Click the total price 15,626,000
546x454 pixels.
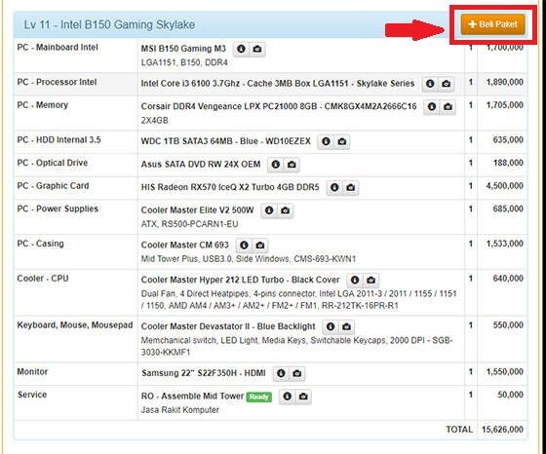[x=502, y=430]
